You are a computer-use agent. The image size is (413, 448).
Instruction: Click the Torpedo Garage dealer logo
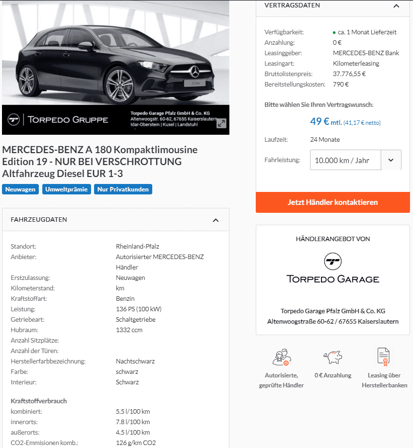(332, 269)
